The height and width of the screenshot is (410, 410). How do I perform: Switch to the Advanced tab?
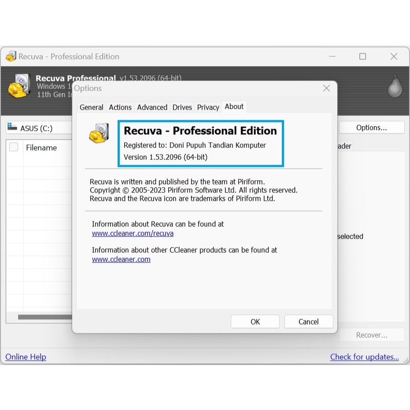pos(152,107)
